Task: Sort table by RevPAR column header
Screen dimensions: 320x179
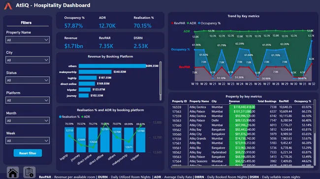Action: tap(284, 101)
